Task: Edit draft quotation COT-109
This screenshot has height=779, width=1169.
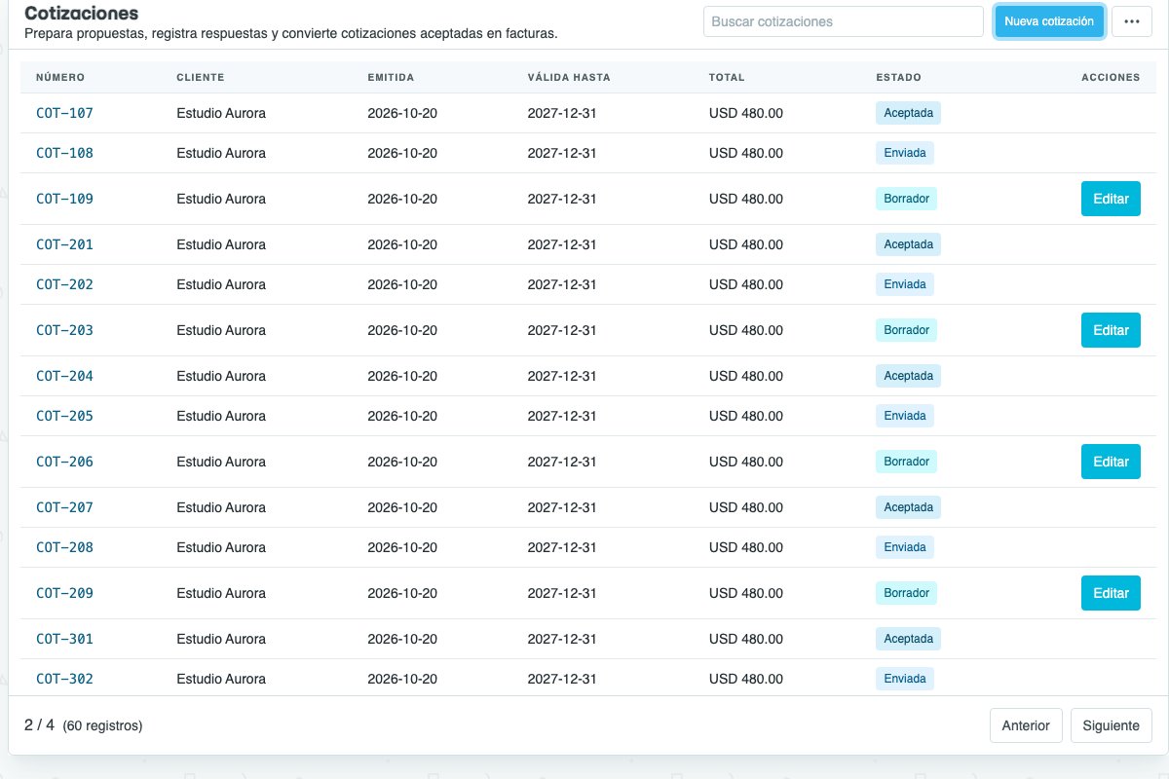Action: [1111, 199]
